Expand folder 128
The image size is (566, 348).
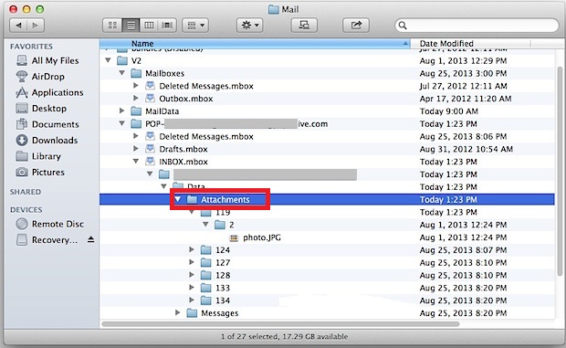tap(192, 275)
